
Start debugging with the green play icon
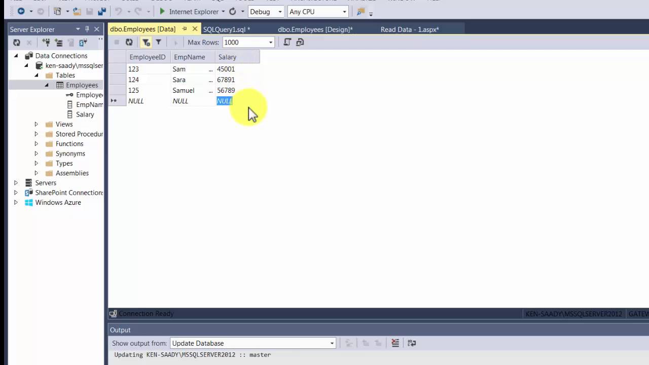[162, 11]
